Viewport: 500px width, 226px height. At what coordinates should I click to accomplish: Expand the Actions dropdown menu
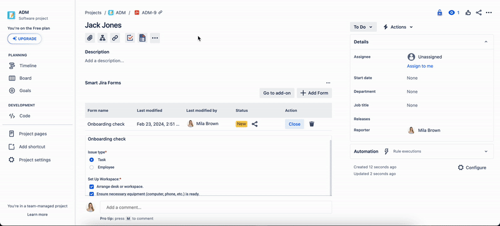point(397,27)
